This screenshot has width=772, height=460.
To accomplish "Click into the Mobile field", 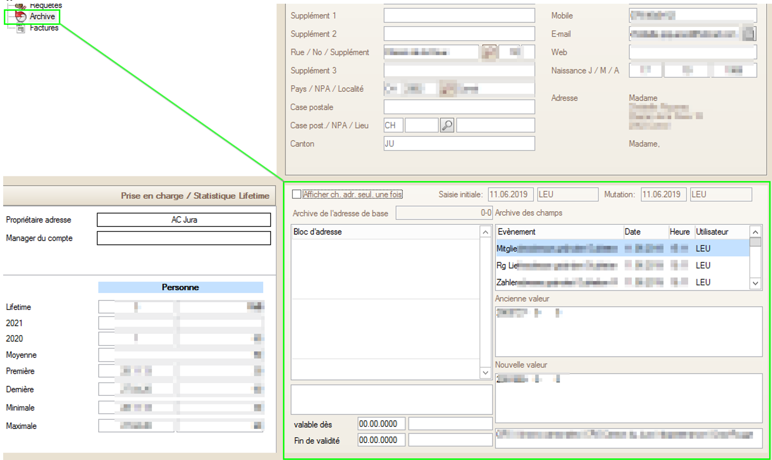I will click(x=693, y=15).
